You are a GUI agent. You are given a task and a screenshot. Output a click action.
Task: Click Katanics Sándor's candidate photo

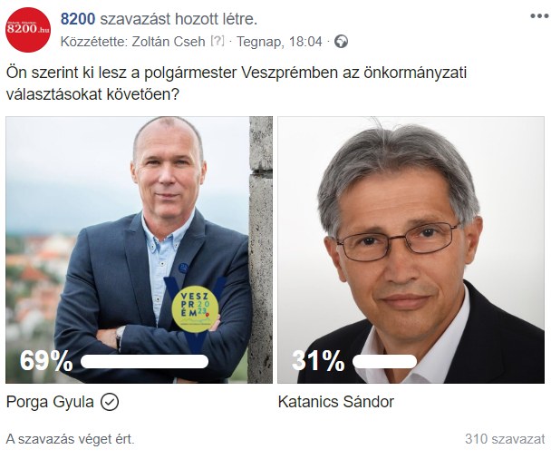(411, 227)
